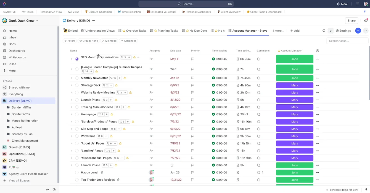Switch to the Overdue Tasks view tab

pos(132,31)
